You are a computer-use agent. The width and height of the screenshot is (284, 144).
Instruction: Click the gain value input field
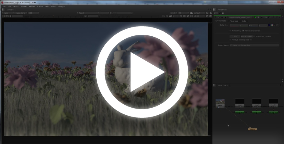click(17, 16)
